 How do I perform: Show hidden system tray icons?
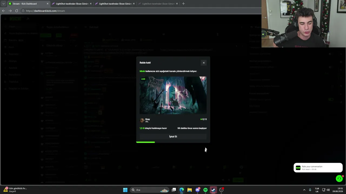tap(304, 190)
